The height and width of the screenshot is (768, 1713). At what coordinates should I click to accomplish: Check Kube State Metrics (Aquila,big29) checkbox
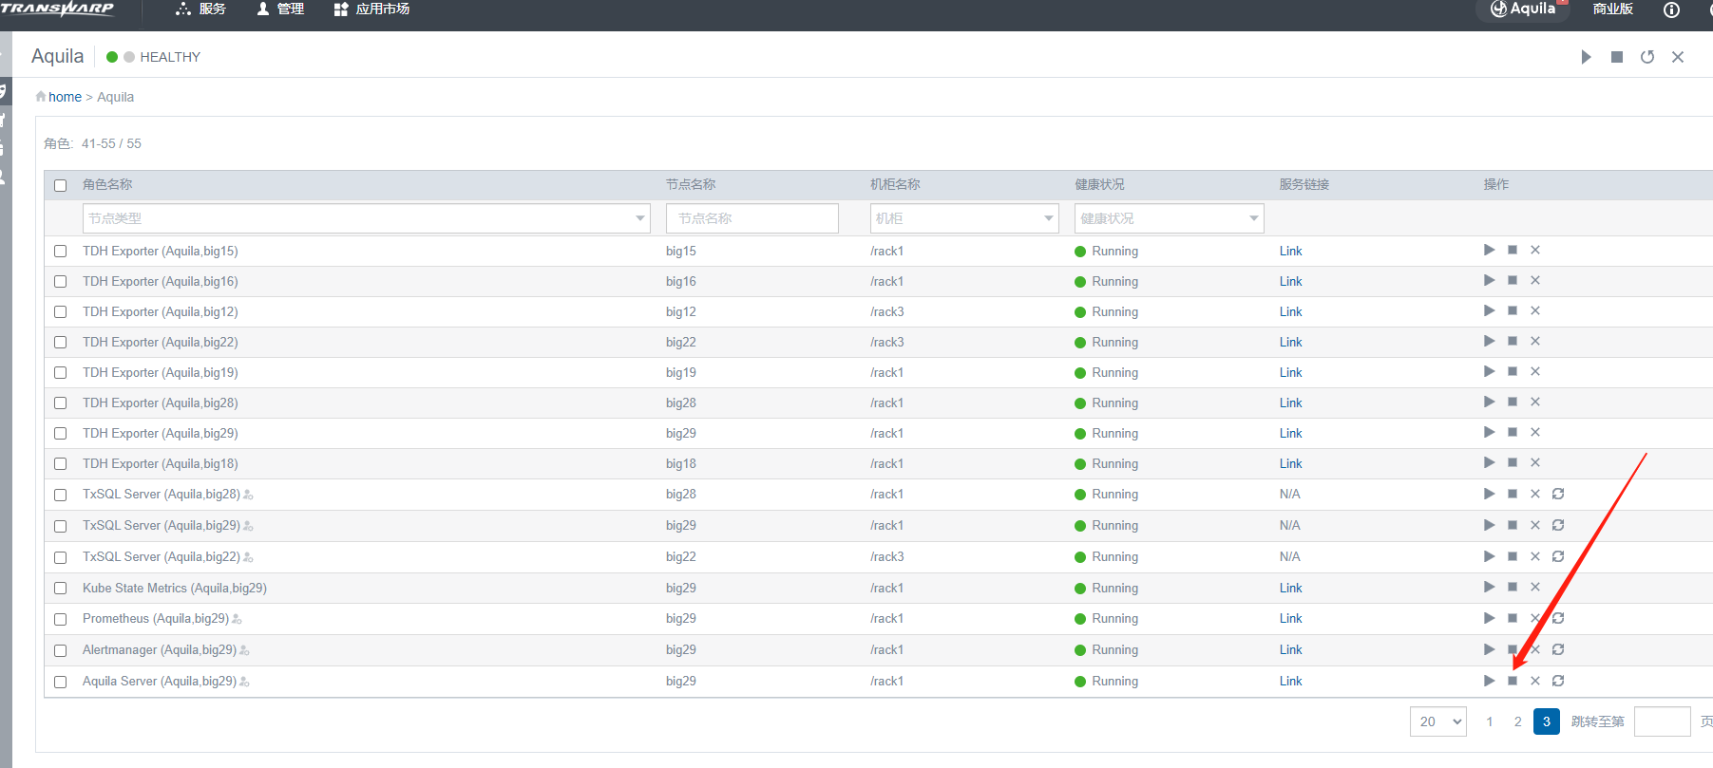coord(61,589)
